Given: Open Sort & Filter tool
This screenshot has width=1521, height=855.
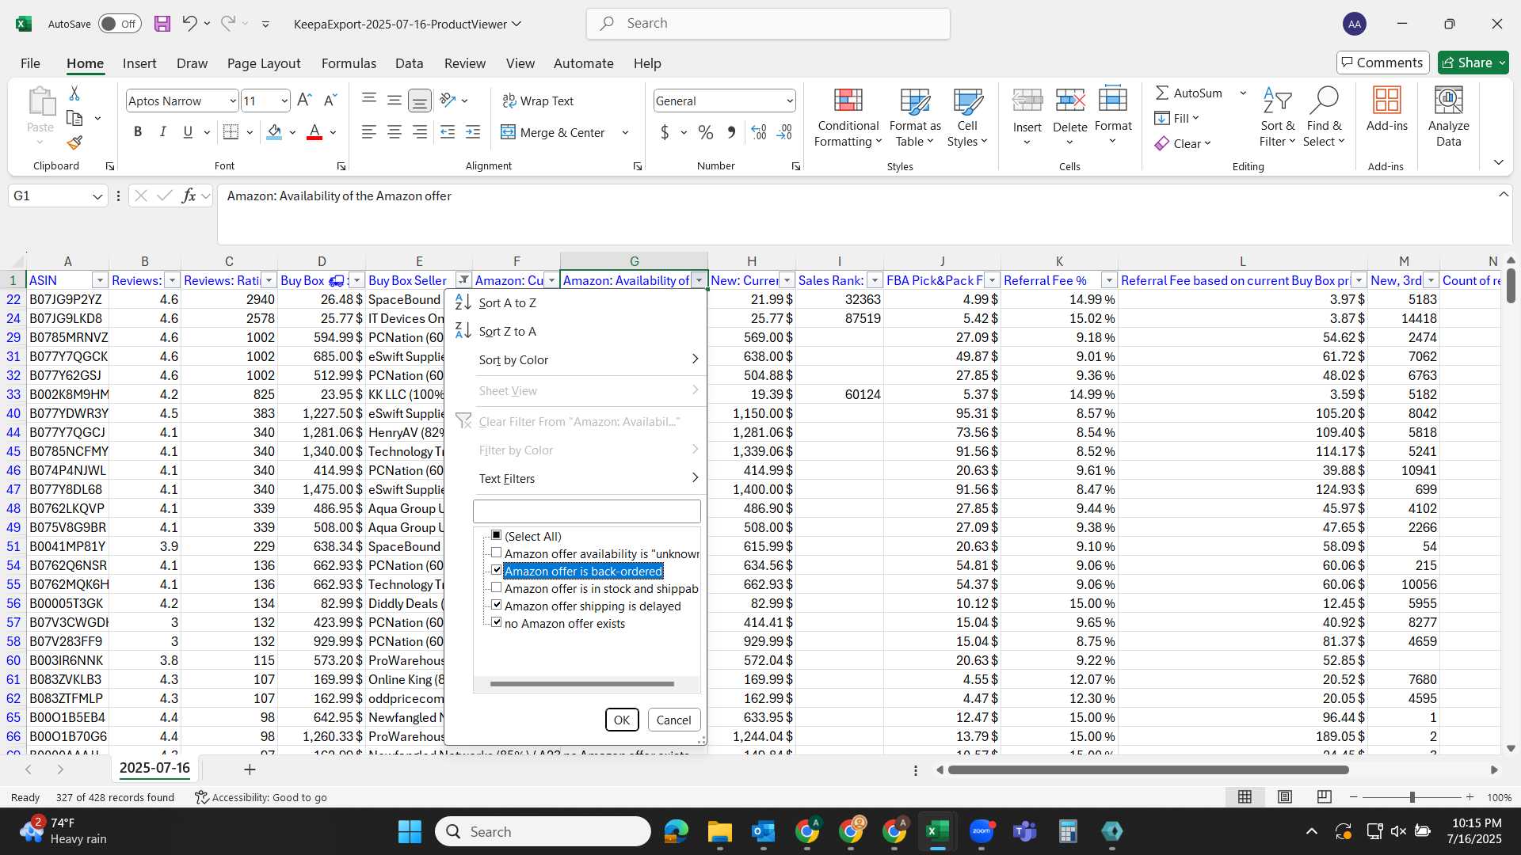Looking at the screenshot, I should [x=1277, y=117].
